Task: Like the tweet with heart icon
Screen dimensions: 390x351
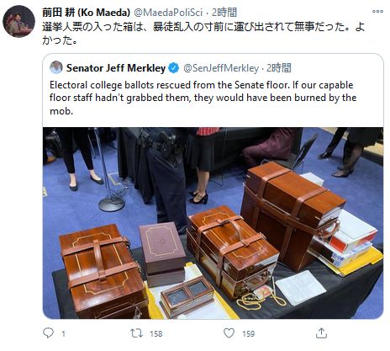Action: pos(229,333)
